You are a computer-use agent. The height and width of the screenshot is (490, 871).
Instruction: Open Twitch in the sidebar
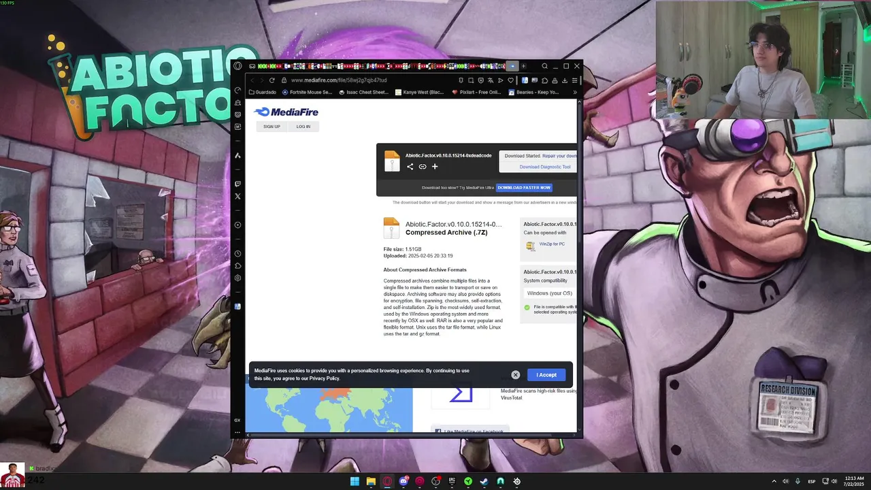237,184
